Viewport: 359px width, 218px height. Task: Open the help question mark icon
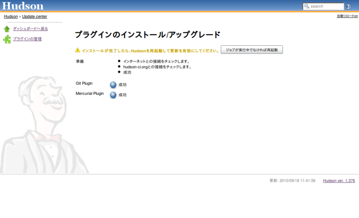(x=348, y=6)
